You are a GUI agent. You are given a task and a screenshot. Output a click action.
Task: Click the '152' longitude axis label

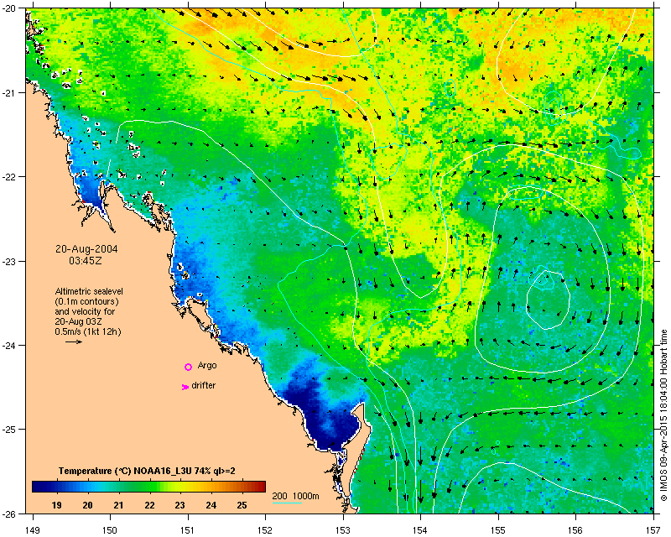(265, 530)
